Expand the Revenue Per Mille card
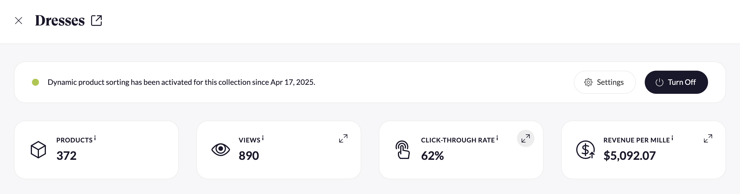740x194 pixels. (708, 138)
